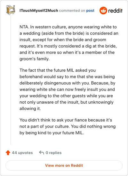The image size is (128, 176).
Task: Click the text line "groom's family."
Action: (x=35, y=59)
